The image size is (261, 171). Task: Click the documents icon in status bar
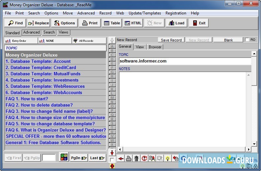[x=249, y=166]
